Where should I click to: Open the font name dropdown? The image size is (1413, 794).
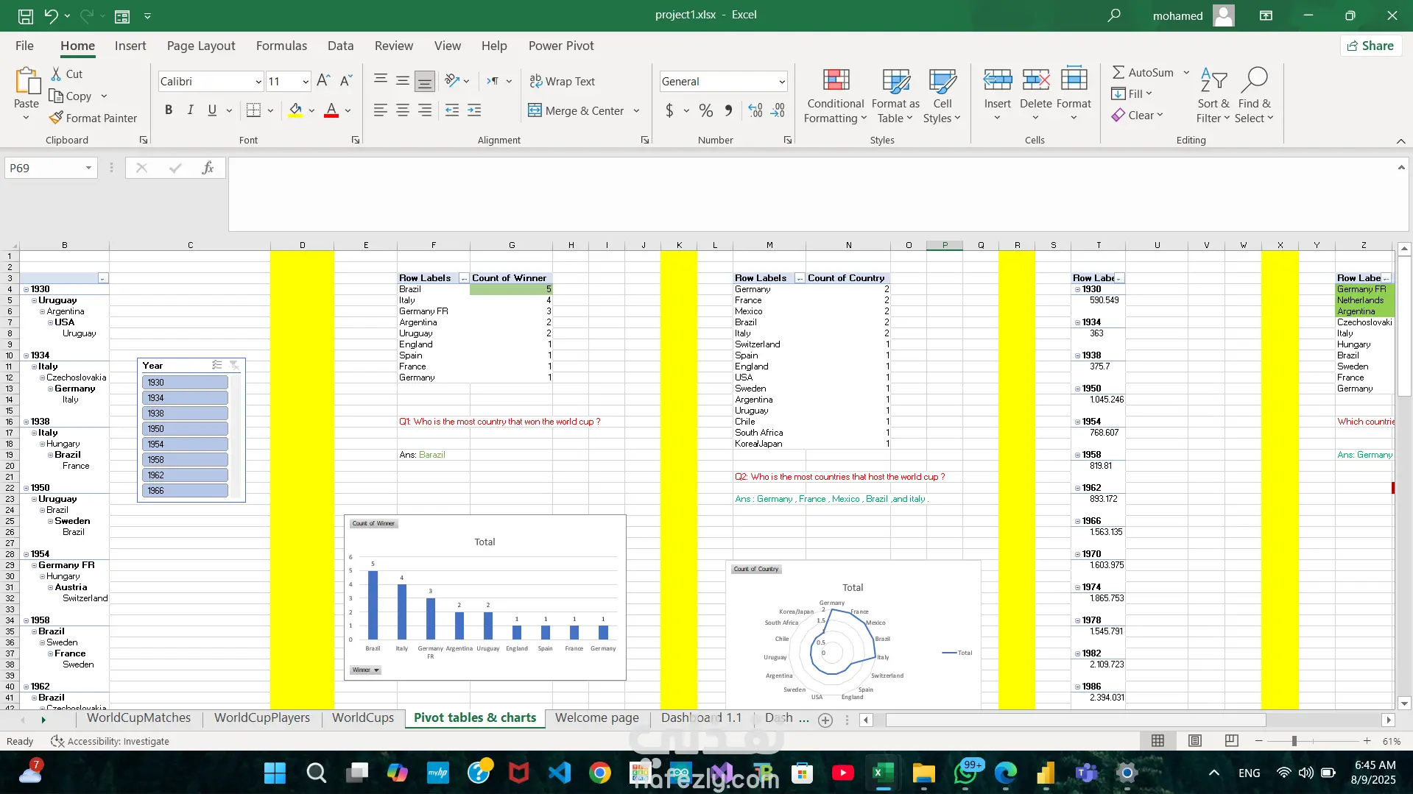[258, 82]
